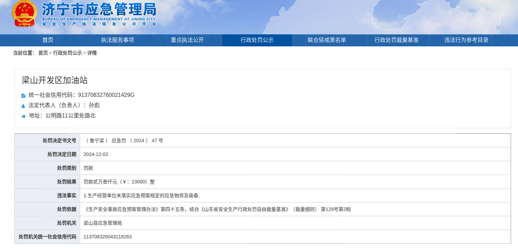Select the 行政处罚公示 navigation tab
518x248 pixels.
257,40
